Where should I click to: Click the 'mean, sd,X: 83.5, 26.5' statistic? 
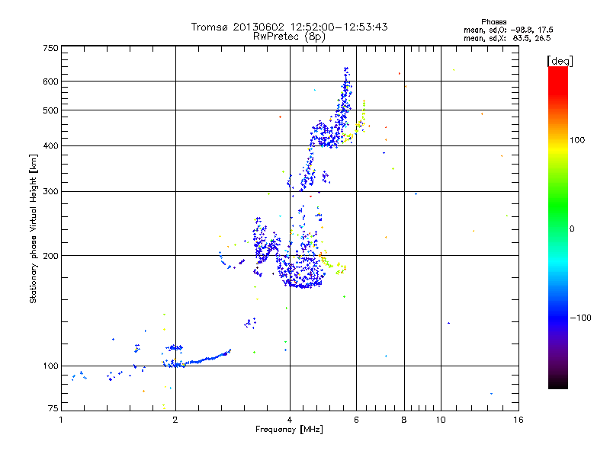click(x=507, y=38)
